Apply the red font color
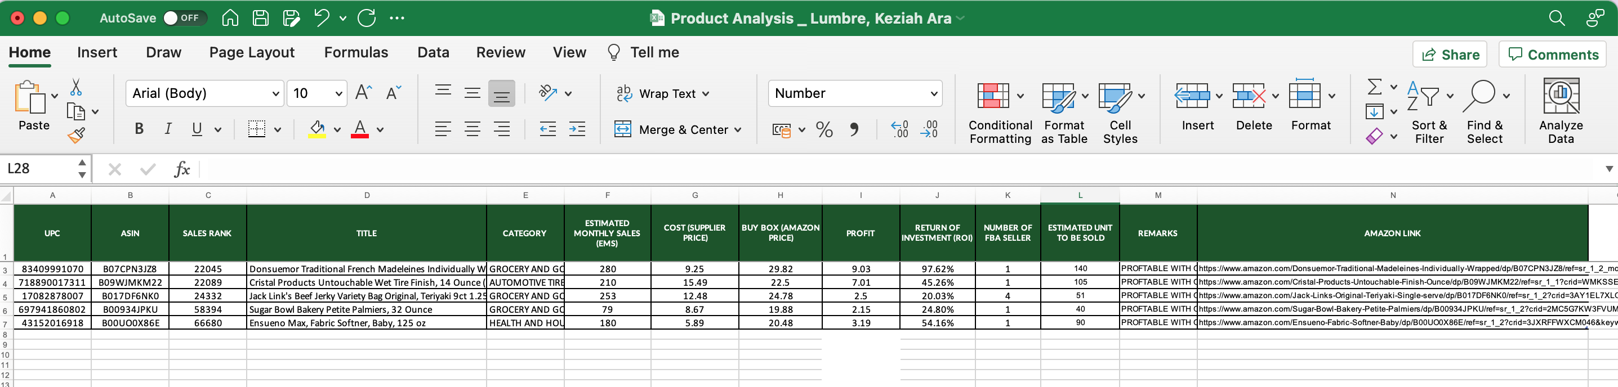1618x387 pixels. [360, 129]
